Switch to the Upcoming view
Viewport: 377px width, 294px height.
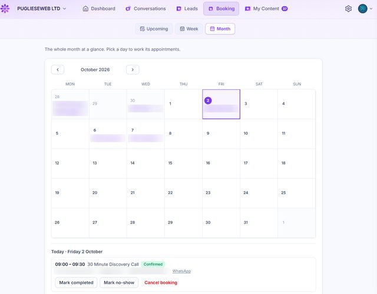tap(154, 29)
